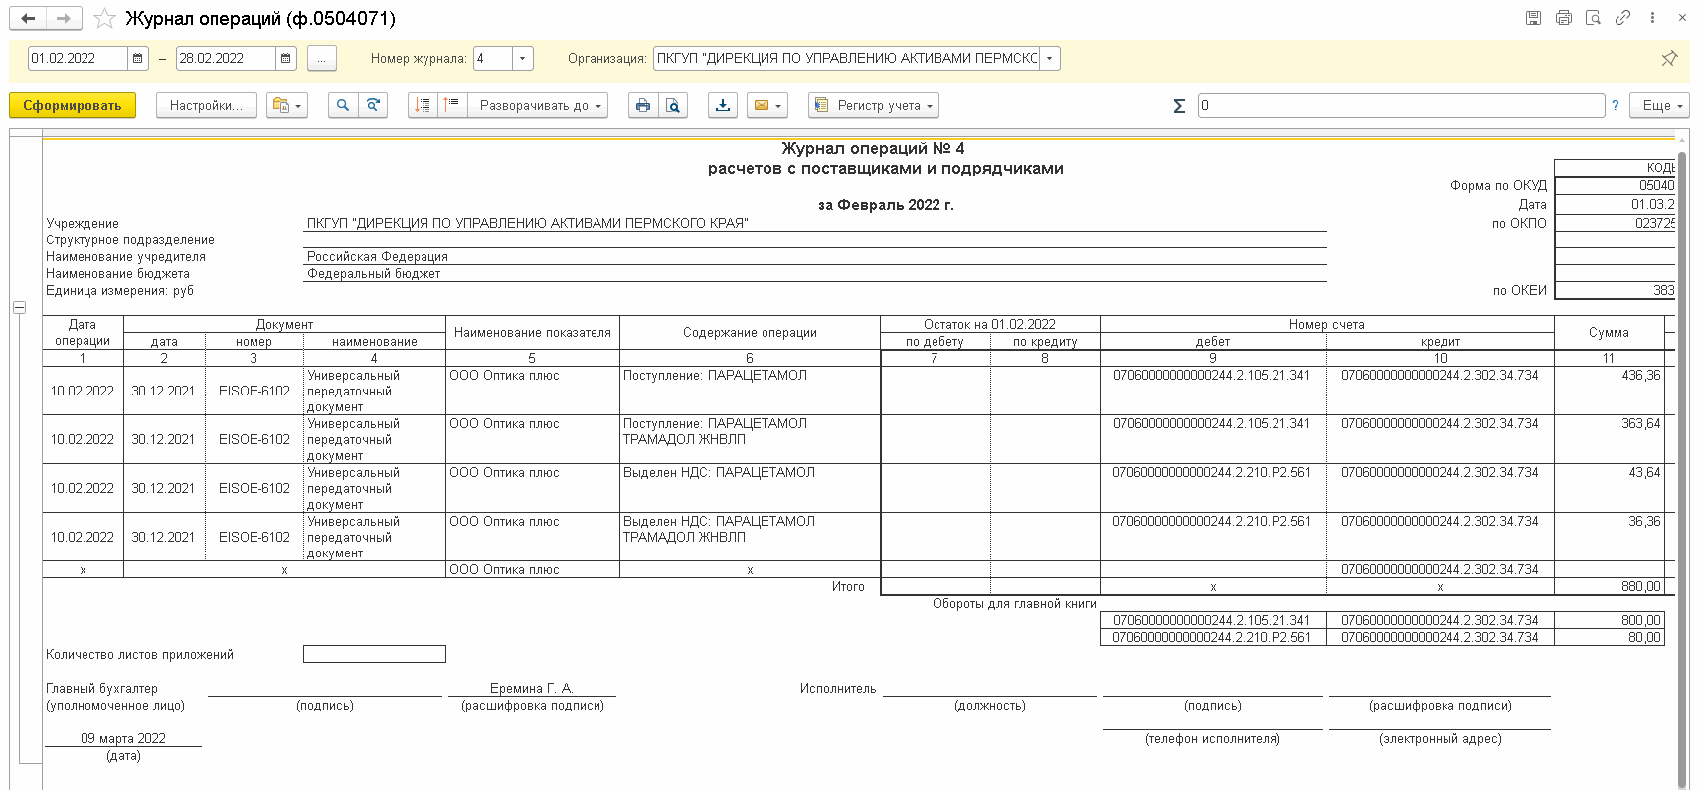
Task: Click the 'Остаток на 01.02.2022' header
Action: [989, 324]
